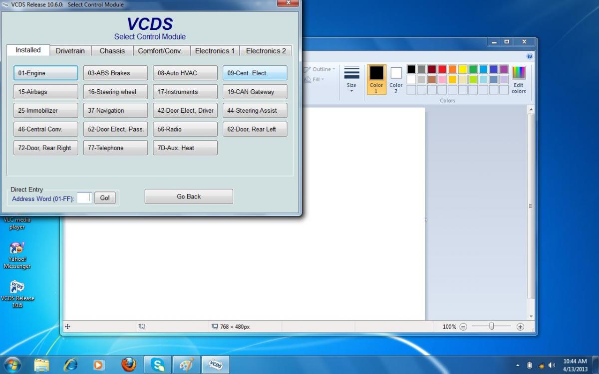Select the 25-Immobilizer module
The height and width of the screenshot is (374, 599).
click(x=45, y=110)
